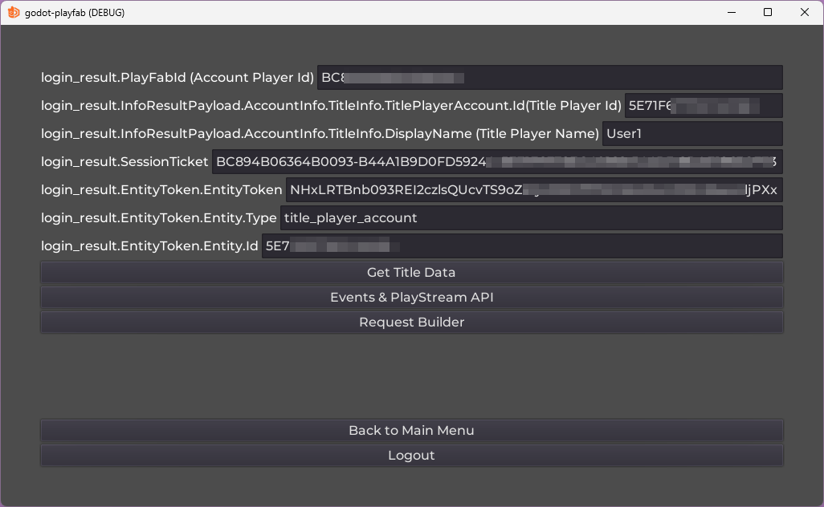The height and width of the screenshot is (507, 824).
Task: Click the login_result.EntityToken.Entity.Id label
Action: [149, 245]
